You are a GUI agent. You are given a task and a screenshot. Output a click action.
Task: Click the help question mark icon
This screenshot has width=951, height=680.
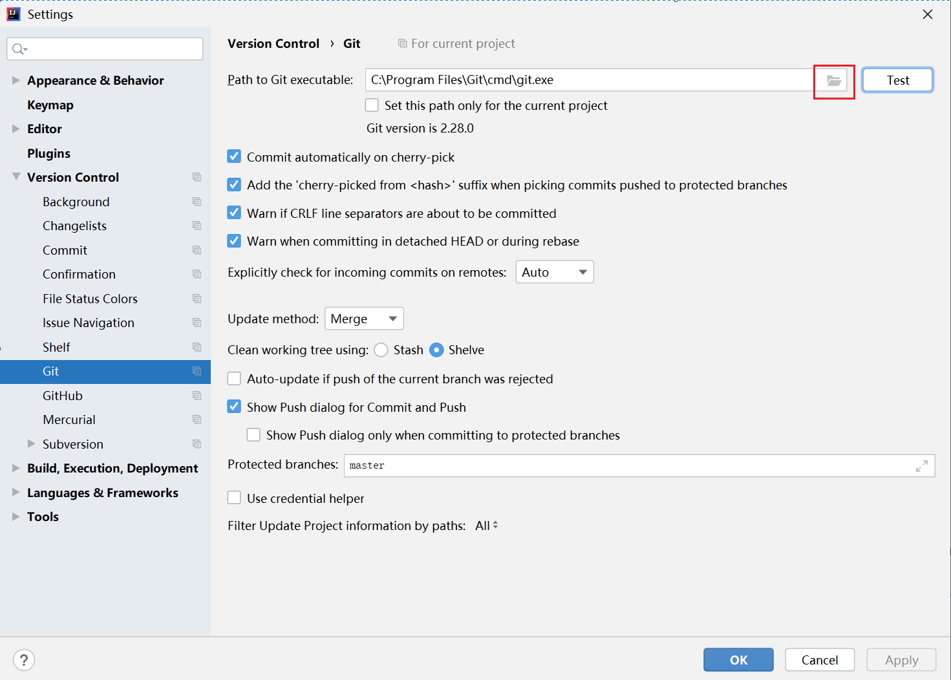[24, 660]
